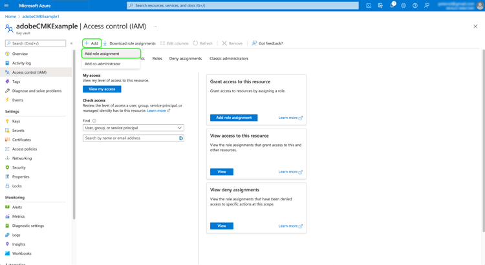Open the User, group, or service principal dropdown

[x=133, y=128]
